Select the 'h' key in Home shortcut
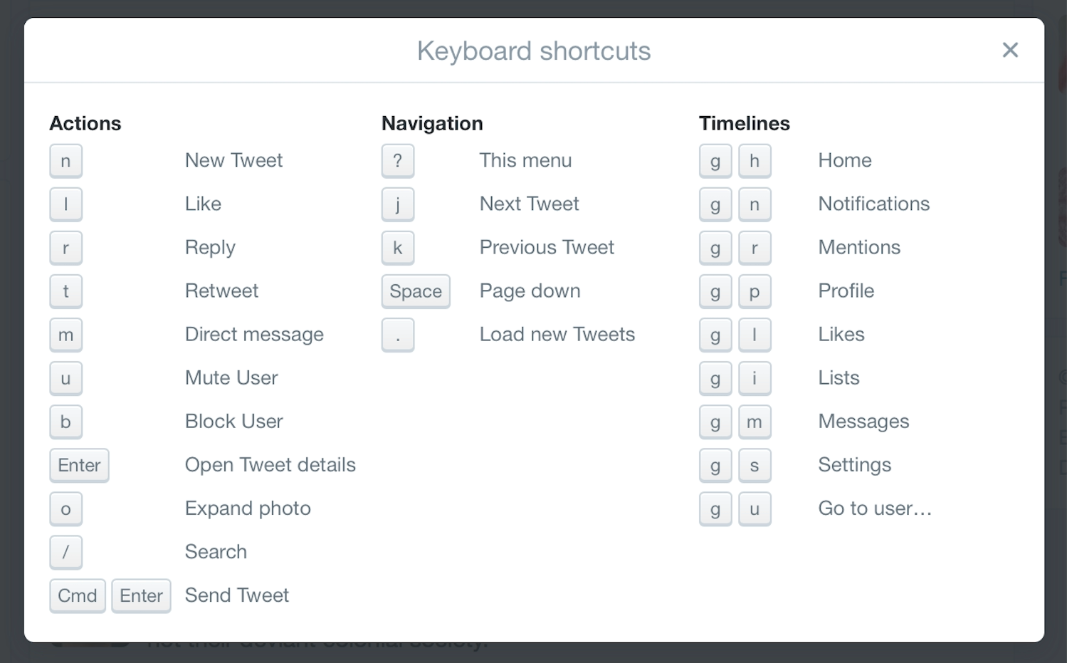 [x=755, y=161]
